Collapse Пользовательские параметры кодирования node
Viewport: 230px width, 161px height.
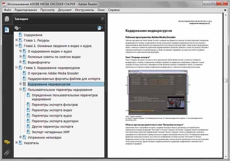coord(21,89)
